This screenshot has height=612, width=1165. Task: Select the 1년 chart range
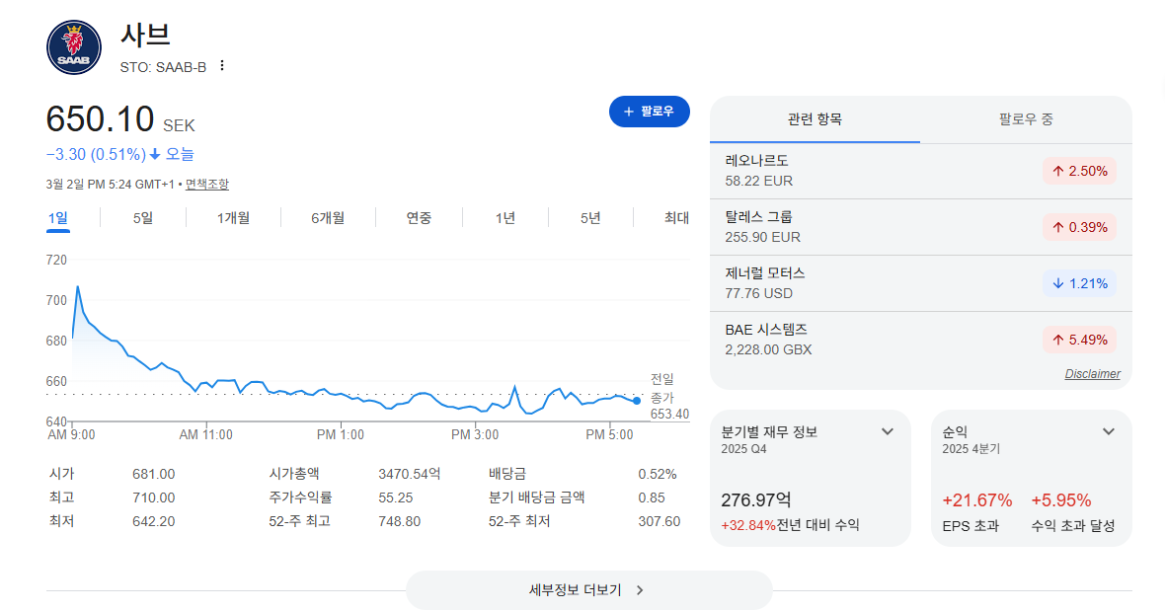click(505, 218)
